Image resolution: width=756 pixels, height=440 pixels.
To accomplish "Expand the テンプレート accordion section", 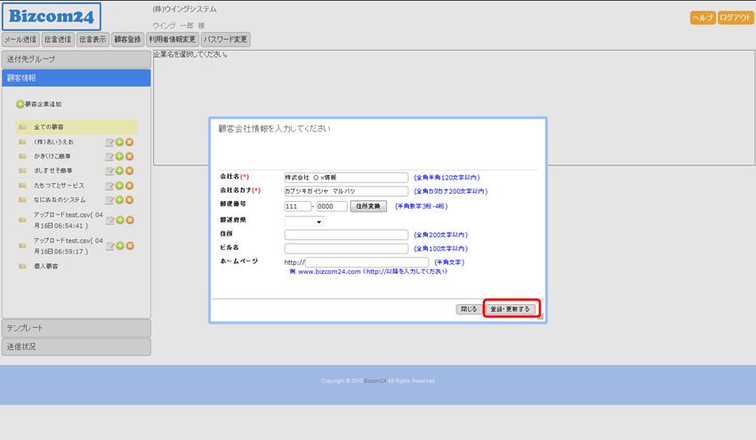I will (76, 328).
